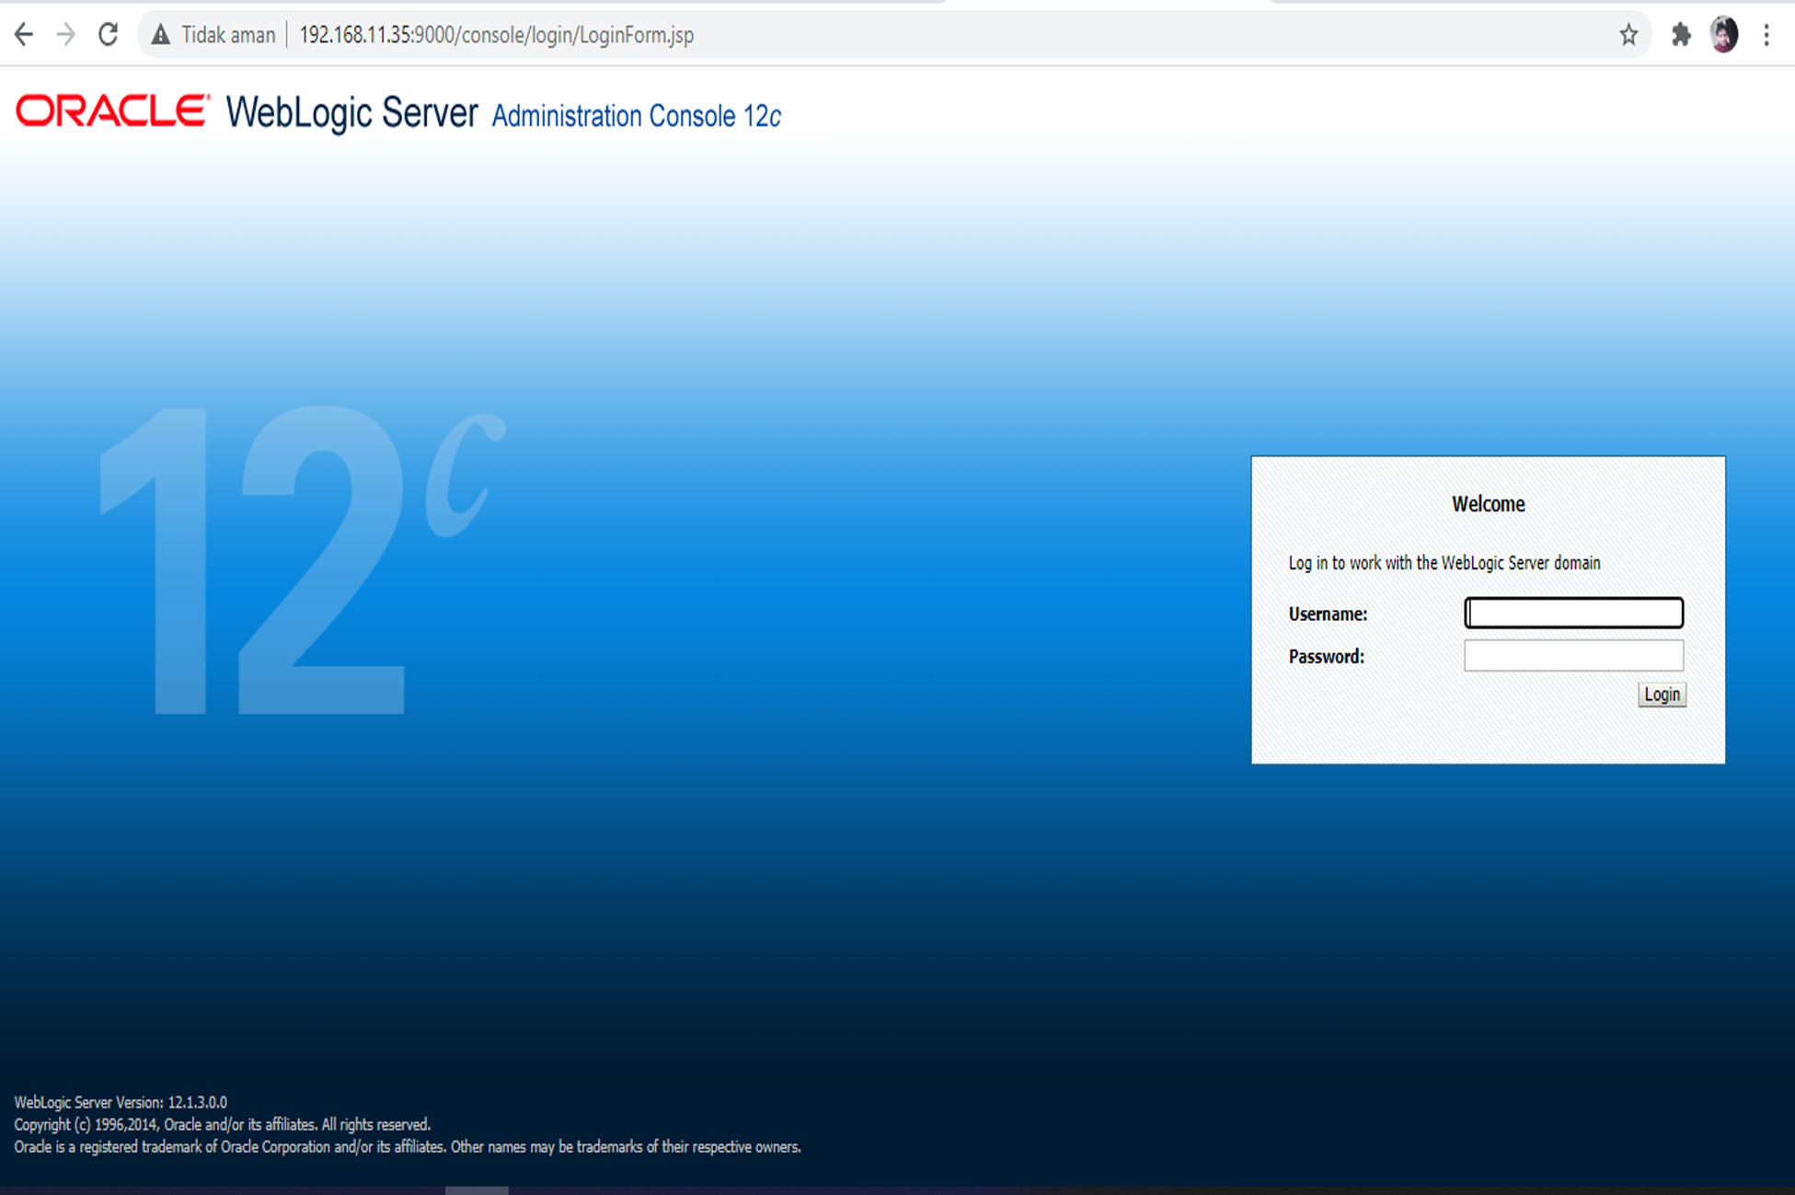The height and width of the screenshot is (1195, 1795).
Task: Open the Chrome three-dot menu
Action: pyautogui.click(x=1766, y=35)
